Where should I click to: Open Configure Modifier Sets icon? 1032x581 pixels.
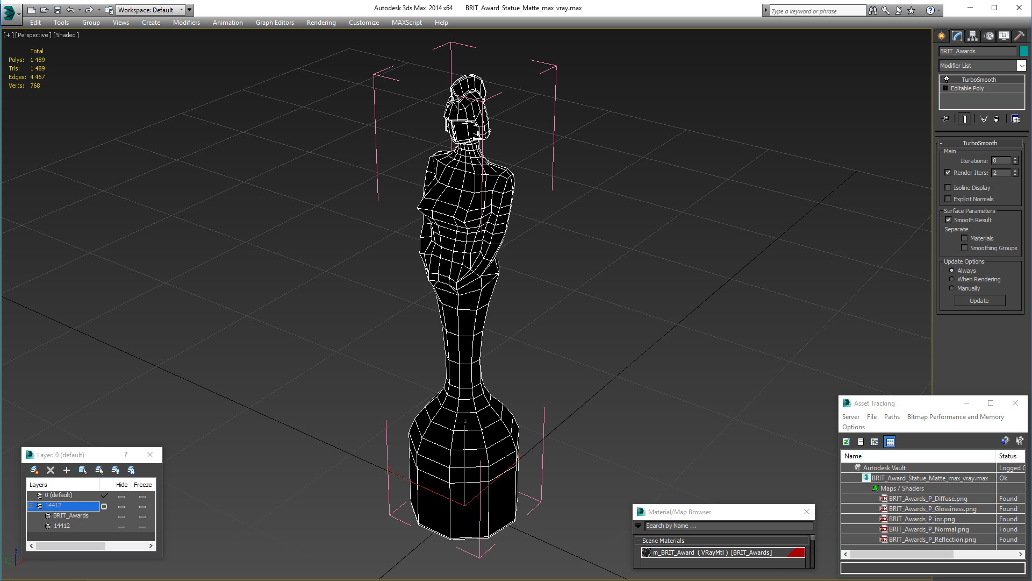pos(1015,119)
